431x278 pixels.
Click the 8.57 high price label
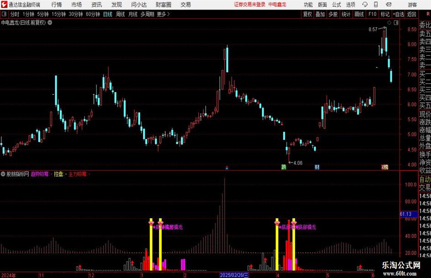coord(373,29)
